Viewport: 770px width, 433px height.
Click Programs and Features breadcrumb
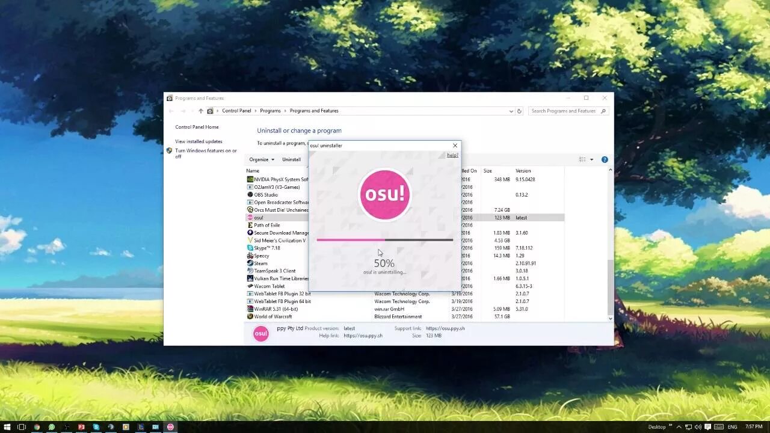[314, 111]
